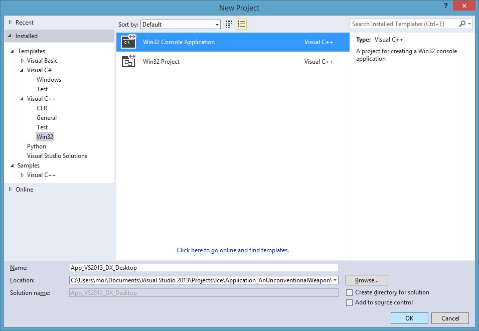The height and width of the screenshot is (331, 479).
Task: Select Windows under Visual C#
Action: (49, 80)
